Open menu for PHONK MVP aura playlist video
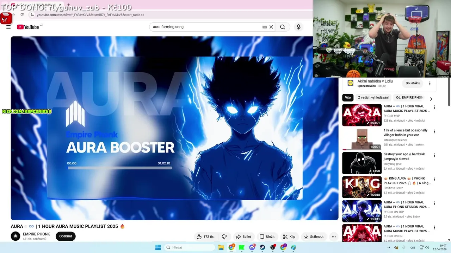Viewport: 451px width, 253px height. click(434, 108)
